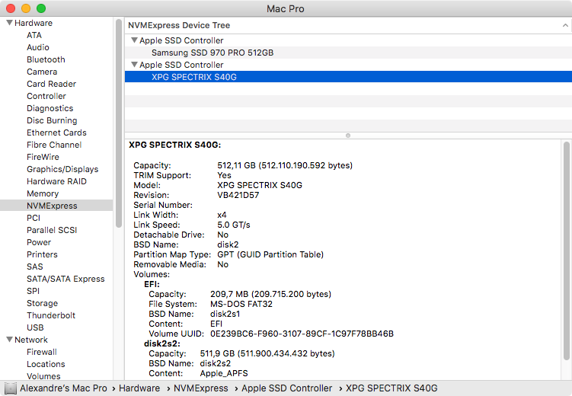
Task: Click the link speed value 5.0 GT/s
Action: coord(234,225)
